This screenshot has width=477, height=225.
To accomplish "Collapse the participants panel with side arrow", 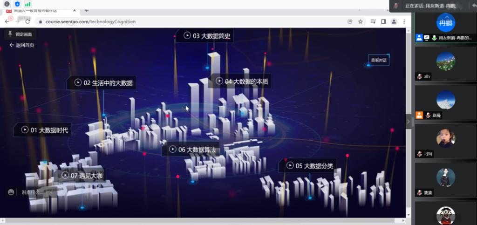I will tap(409, 121).
